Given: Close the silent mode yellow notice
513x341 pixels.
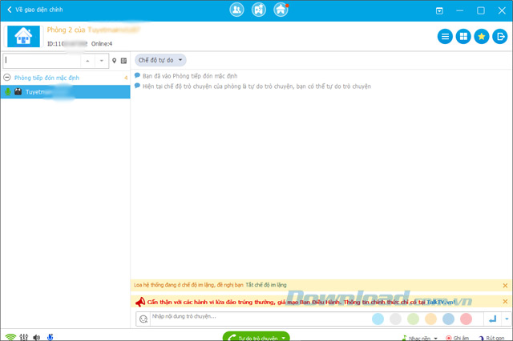Looking at the screenshot, I should [505, 286].
